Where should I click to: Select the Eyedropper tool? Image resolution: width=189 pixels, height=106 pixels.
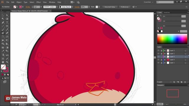point(3,51)
